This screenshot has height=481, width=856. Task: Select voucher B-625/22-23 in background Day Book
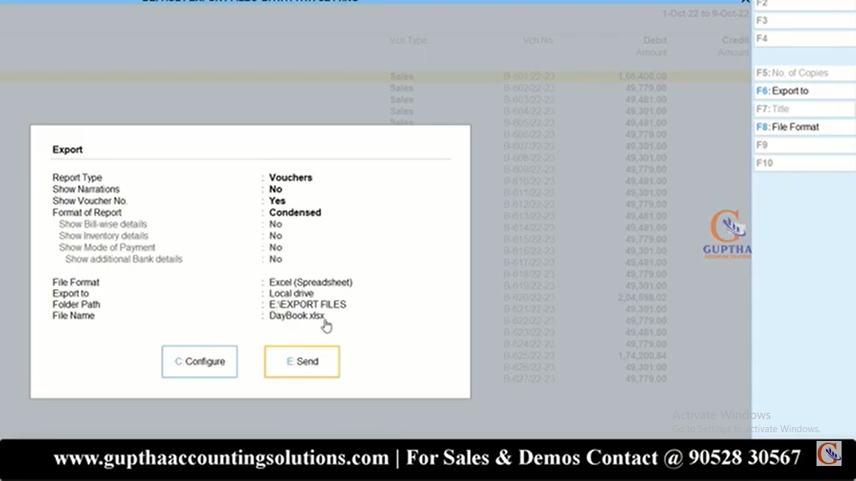click(x=529, y=356)
